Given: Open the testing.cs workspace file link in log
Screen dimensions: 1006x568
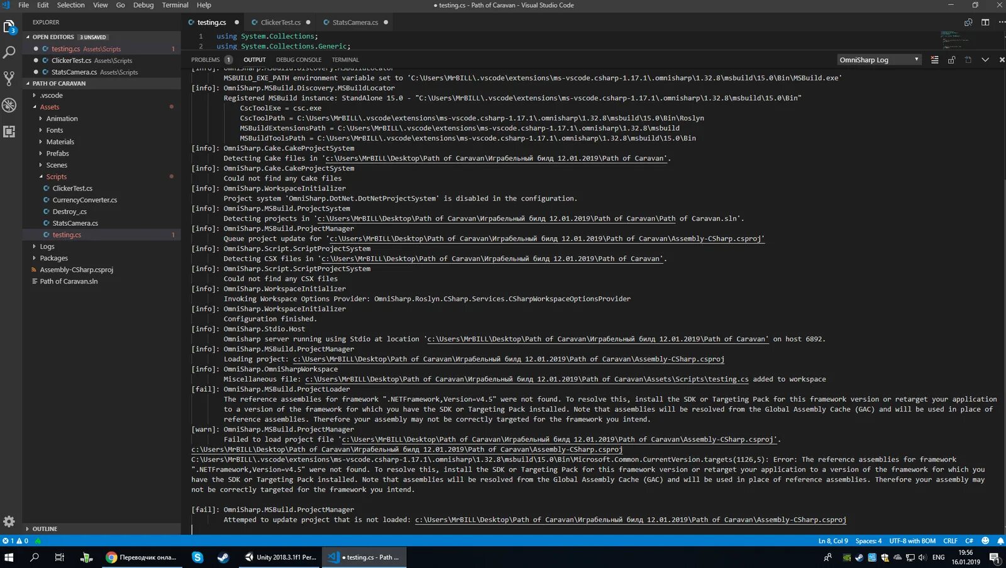Looking at the screenshot, I should [x=527, y=379].
